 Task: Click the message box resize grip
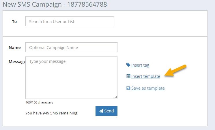pos(116,97)
